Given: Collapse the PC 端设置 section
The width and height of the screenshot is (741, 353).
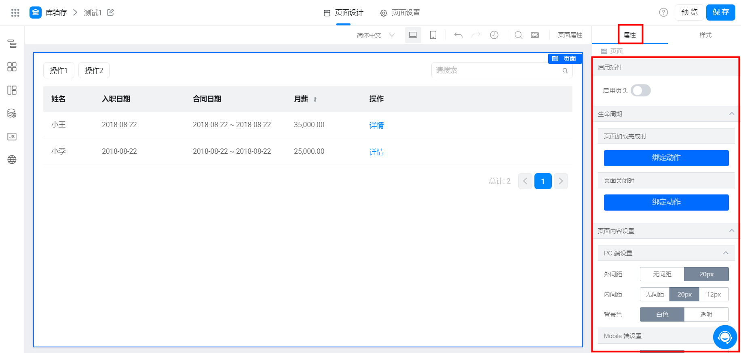Looking at the screenshot, I should click(726, 253).
